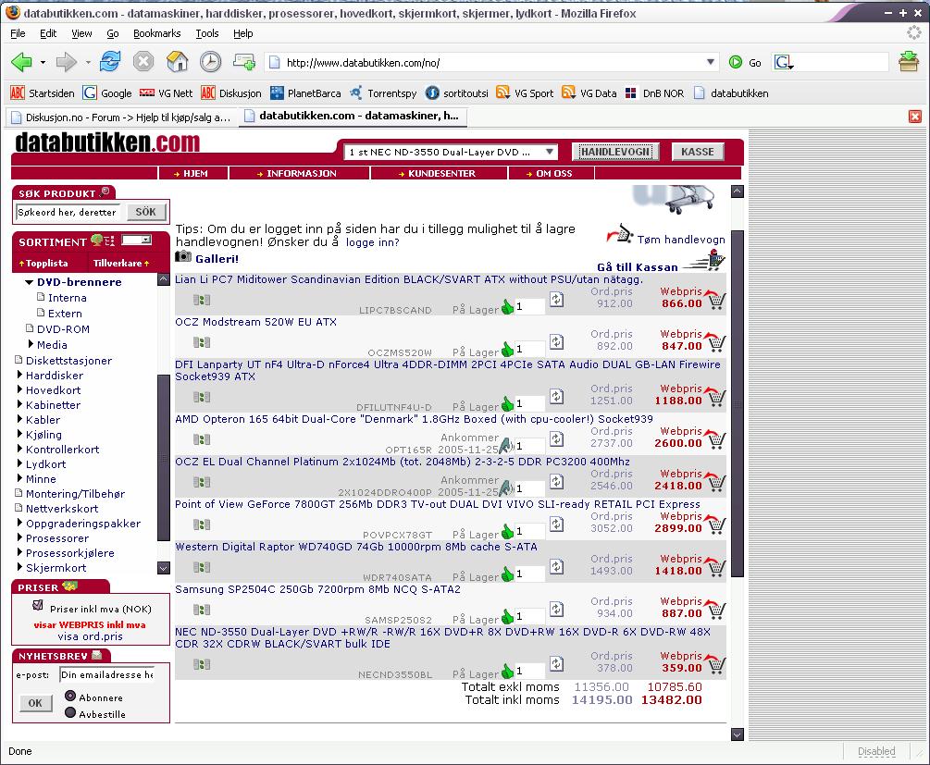
Task: Click the 'visa ord.pris' link
Action: coord(90,636)
